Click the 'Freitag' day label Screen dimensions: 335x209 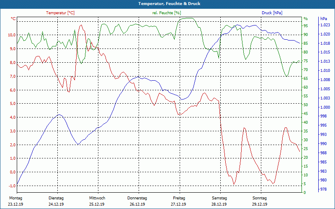[x=179, y=198]
